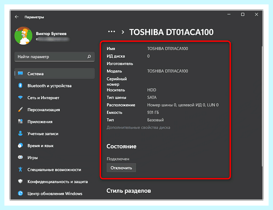
Task: Click the accessibility figure icon
Action: coord(20,169)
